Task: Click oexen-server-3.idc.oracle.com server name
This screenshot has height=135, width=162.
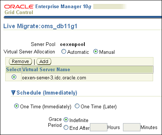Action: (54, 78)
